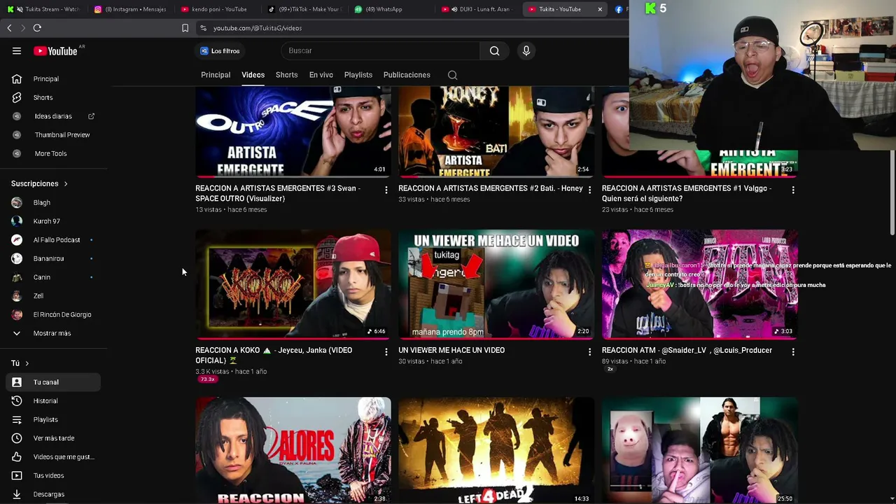Click the search magnifier button

point(494,50)
